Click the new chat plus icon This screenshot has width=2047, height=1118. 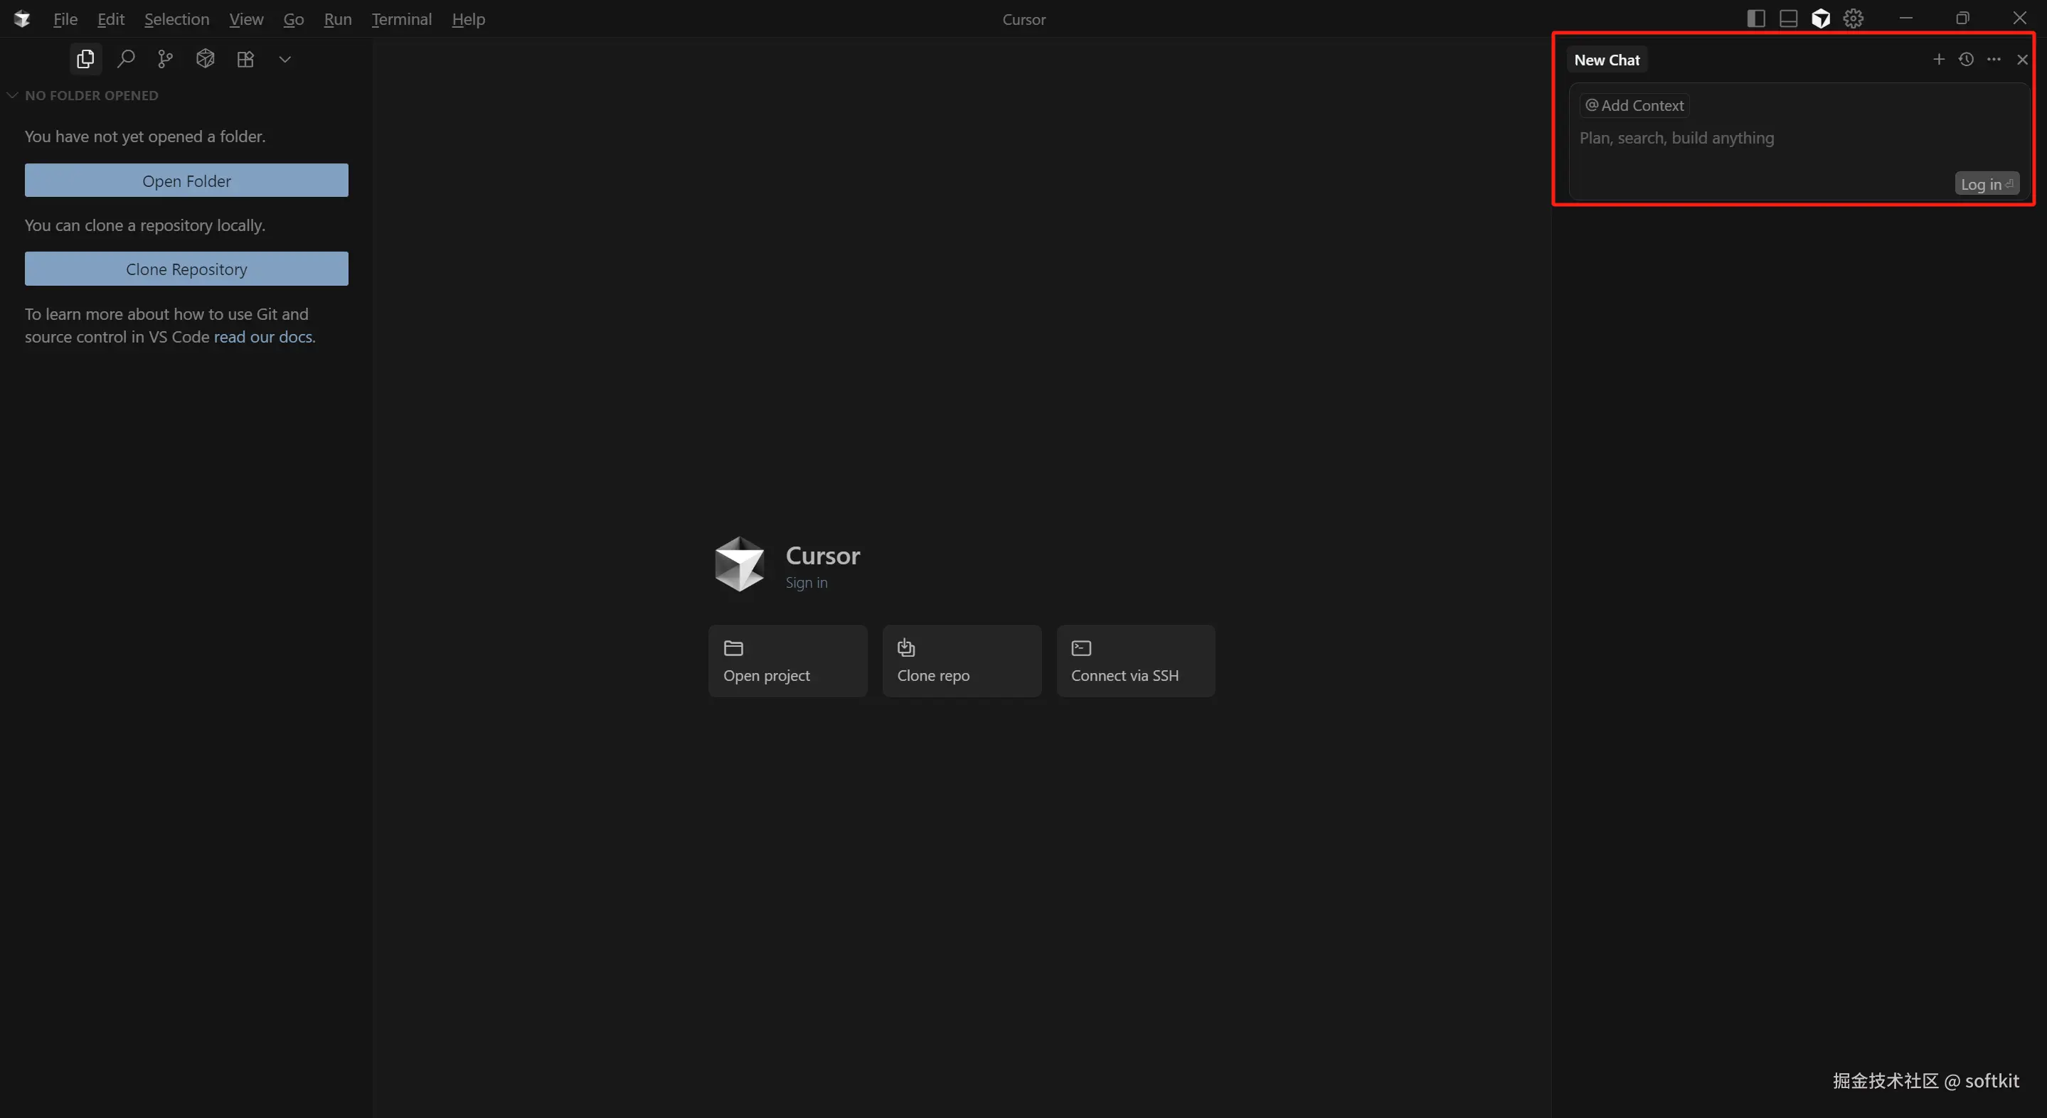(x=1939, y=60)
